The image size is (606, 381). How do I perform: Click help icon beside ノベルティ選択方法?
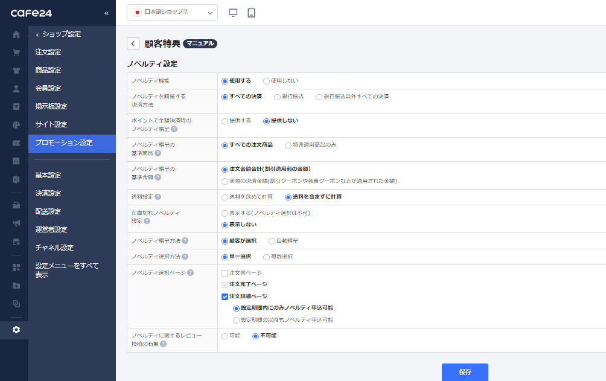185,257
